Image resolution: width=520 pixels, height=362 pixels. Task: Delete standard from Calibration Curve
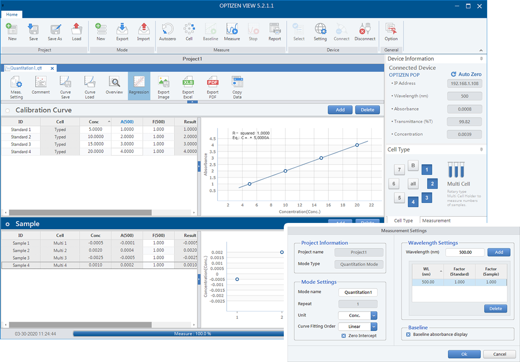(367, 110)
